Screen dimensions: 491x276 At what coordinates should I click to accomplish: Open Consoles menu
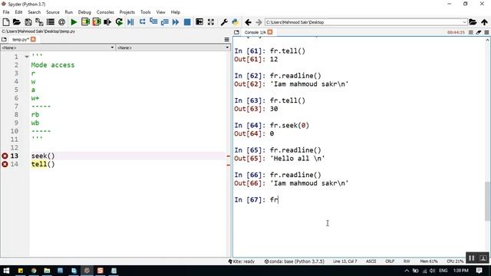(x=105, y=12)
